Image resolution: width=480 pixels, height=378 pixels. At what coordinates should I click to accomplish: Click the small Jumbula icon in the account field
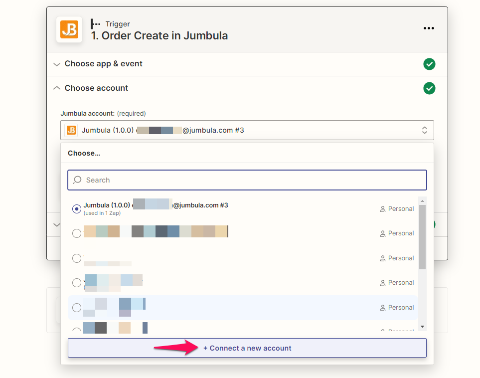[71, 130]
